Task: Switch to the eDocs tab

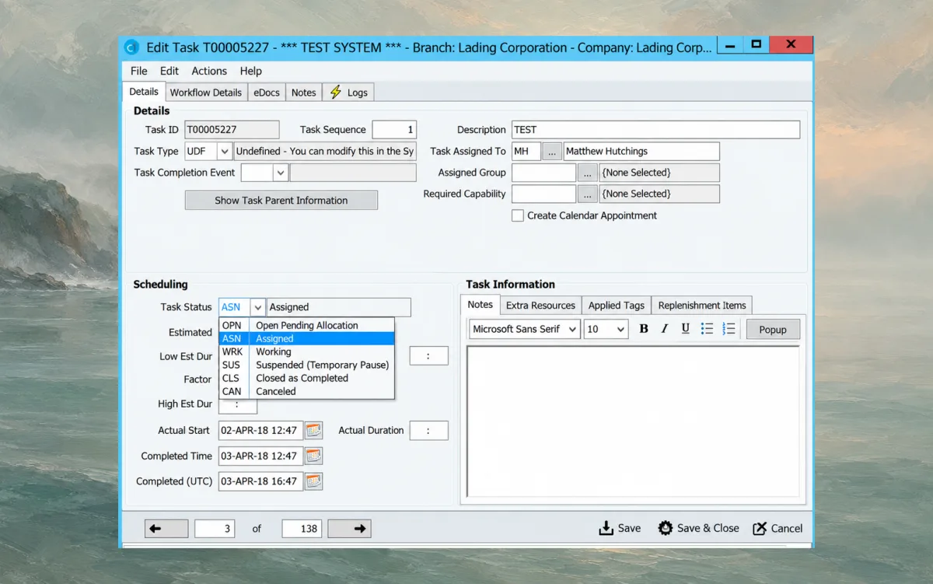Action: [x=267, y=93]
